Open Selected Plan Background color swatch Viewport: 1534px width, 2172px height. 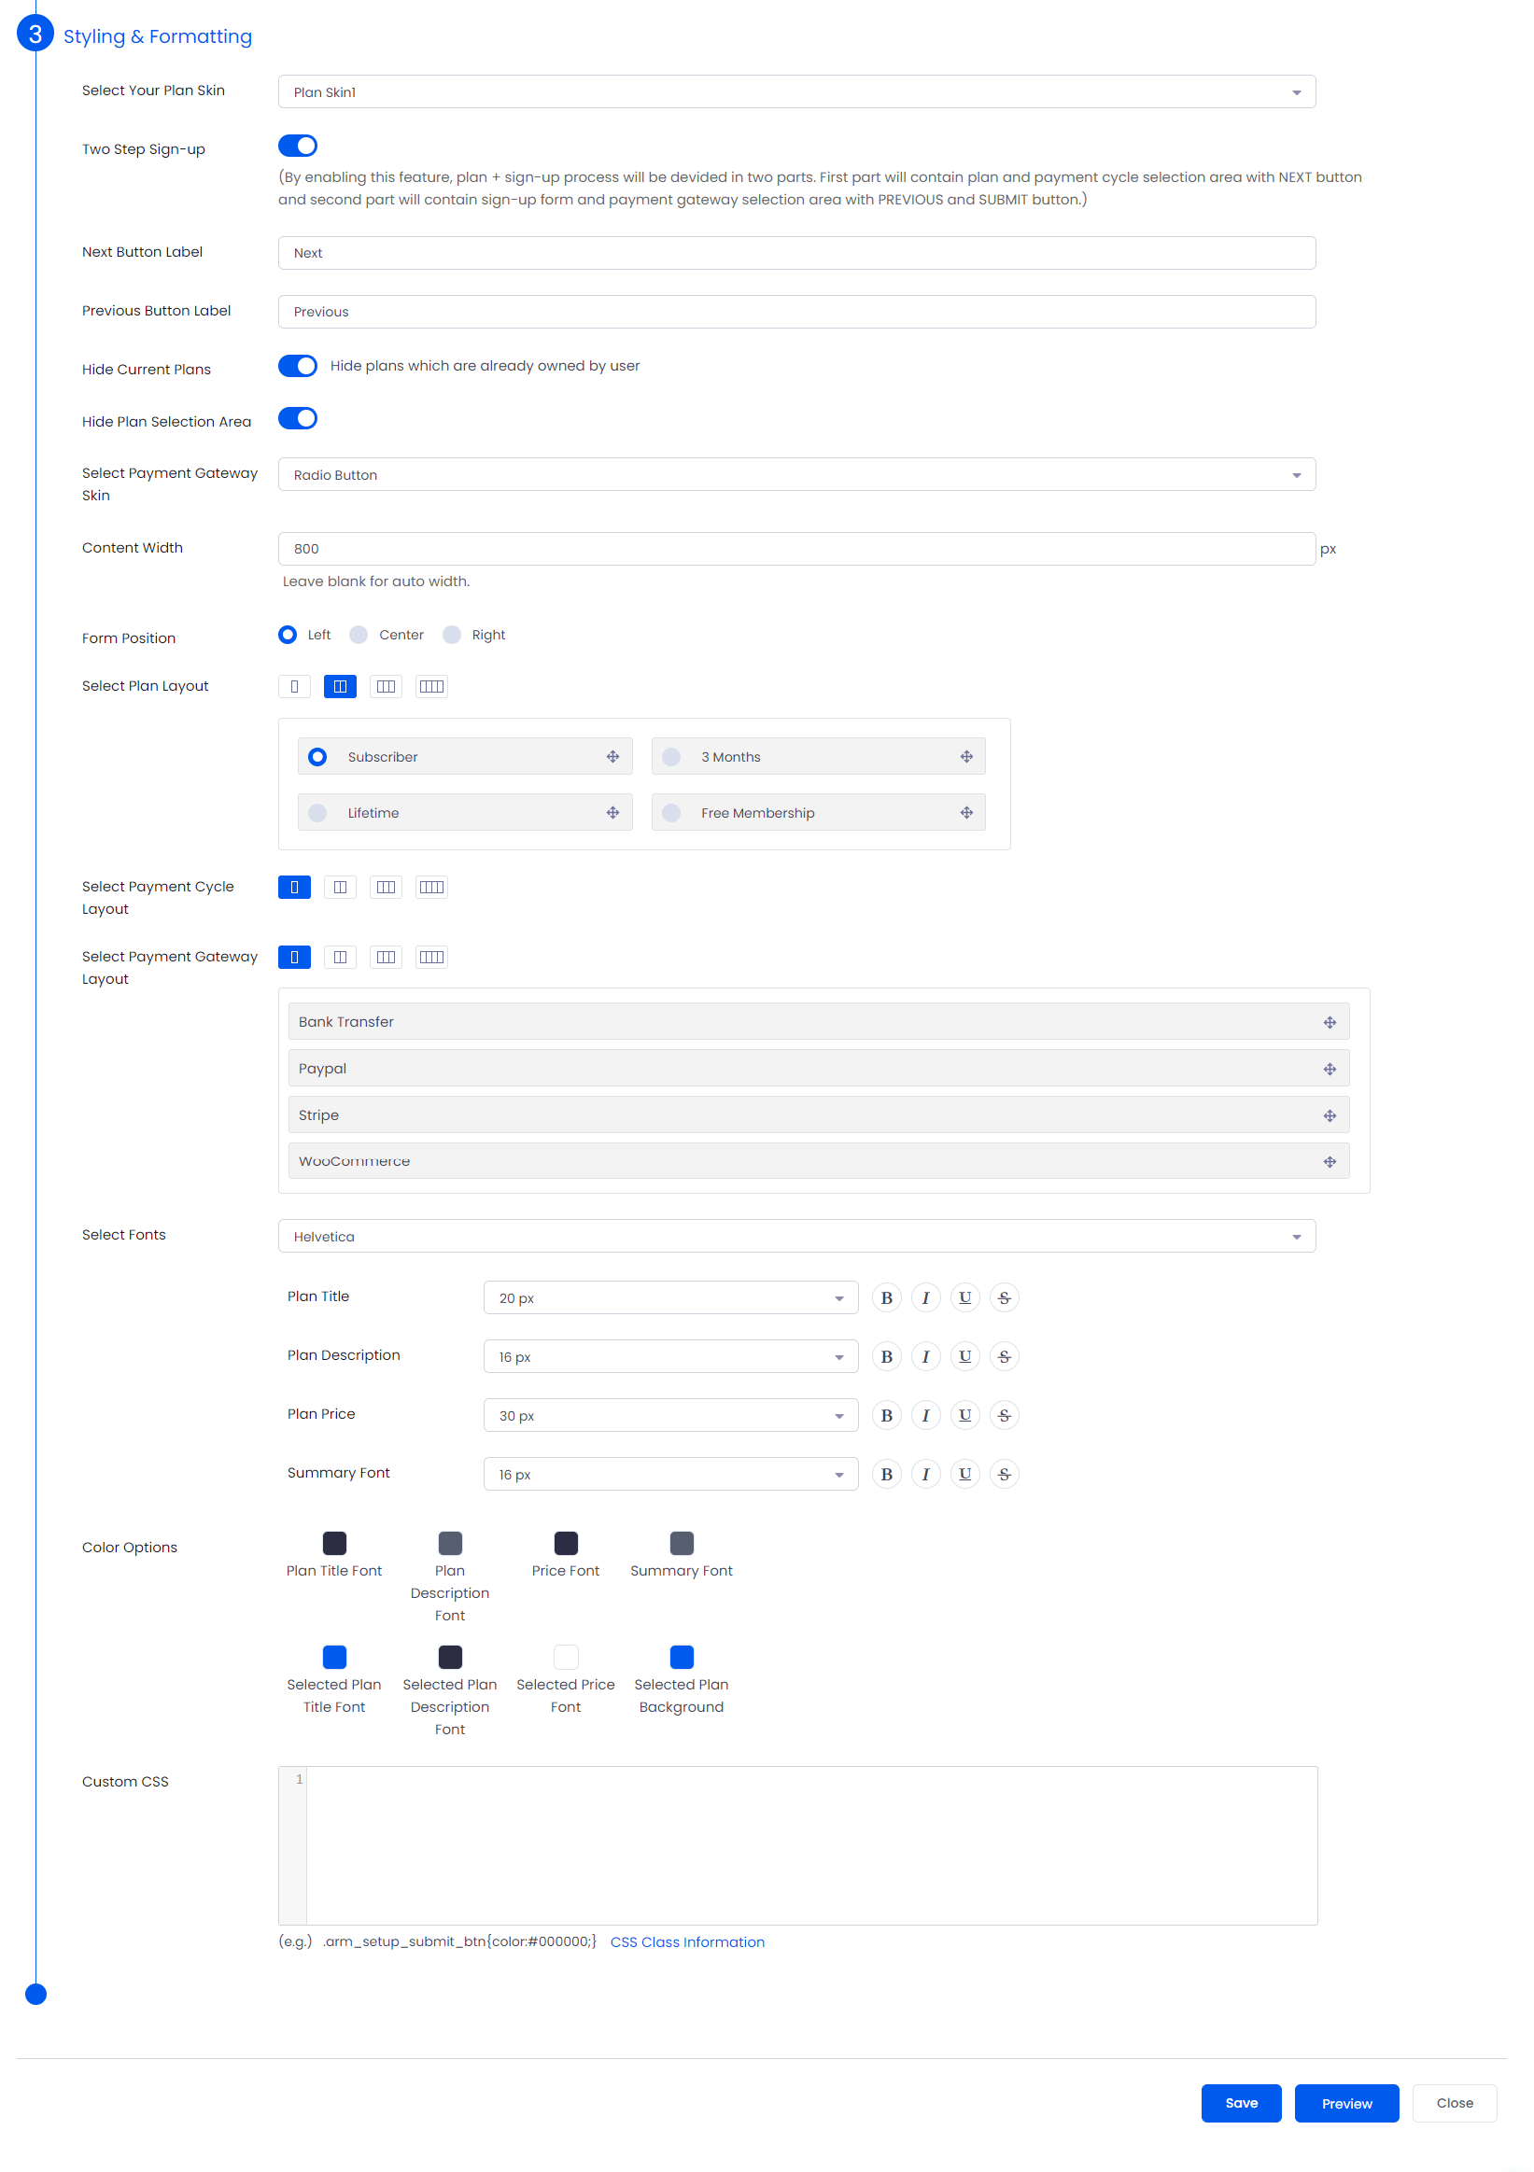[x=682, y=1657]
